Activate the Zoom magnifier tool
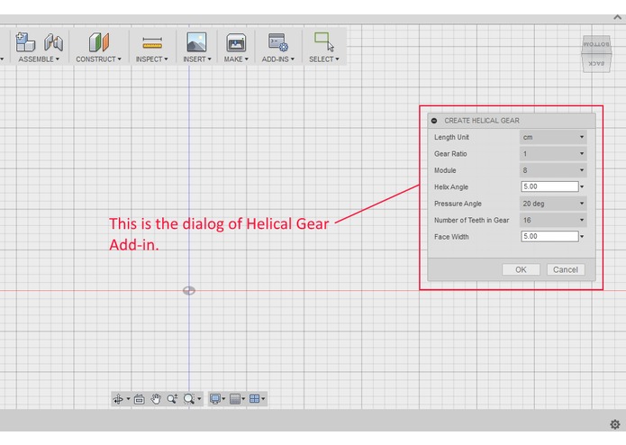 [172, 399]
